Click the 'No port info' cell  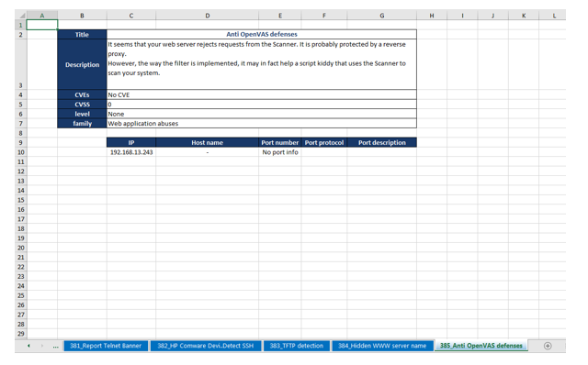279,152
